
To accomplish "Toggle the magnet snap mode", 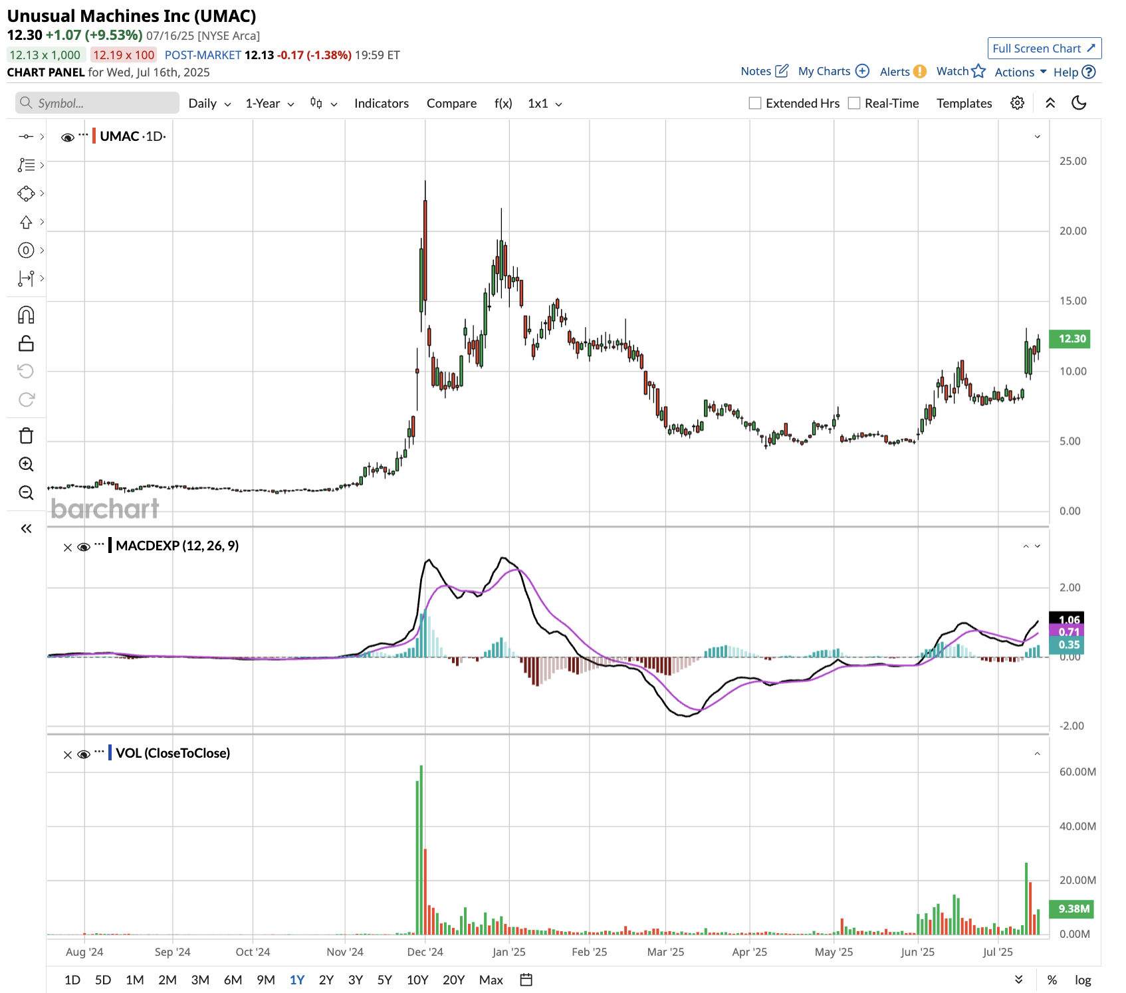I will coord(26,314).
